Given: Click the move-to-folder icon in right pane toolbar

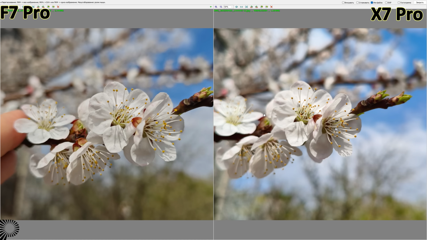Looking at the screenshot, I should click(267, 7).
